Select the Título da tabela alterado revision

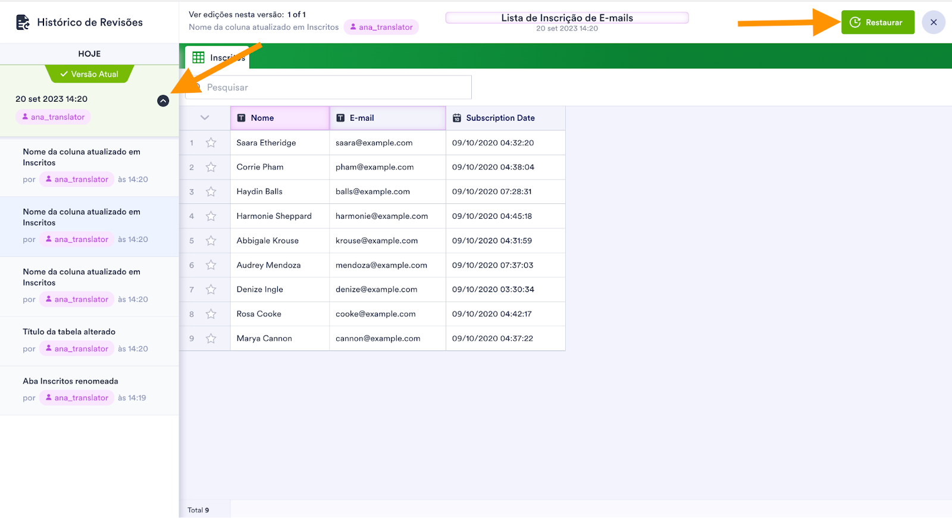[x=69, y=332]
